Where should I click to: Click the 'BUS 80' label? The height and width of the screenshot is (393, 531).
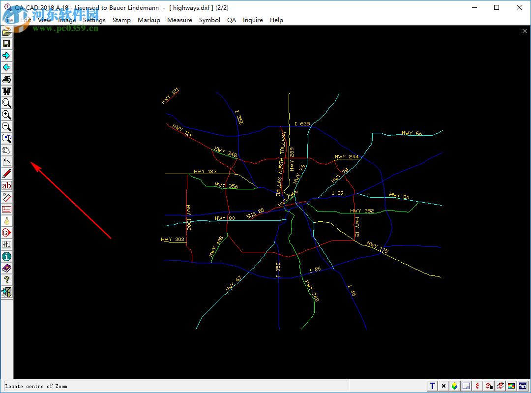tap(255, 213)
